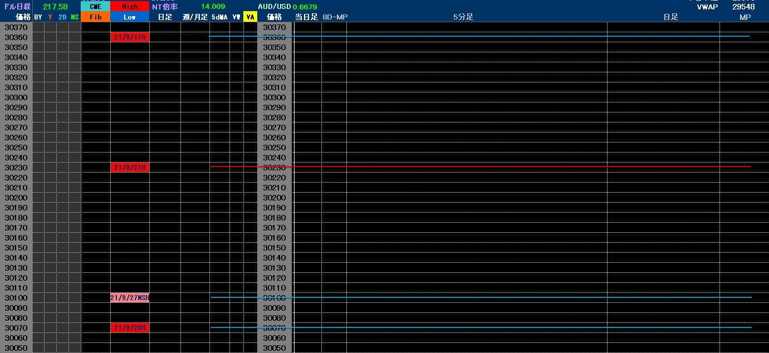
Task: Select price 30050 in leftmost price column
Action: [x=16, y=348]
